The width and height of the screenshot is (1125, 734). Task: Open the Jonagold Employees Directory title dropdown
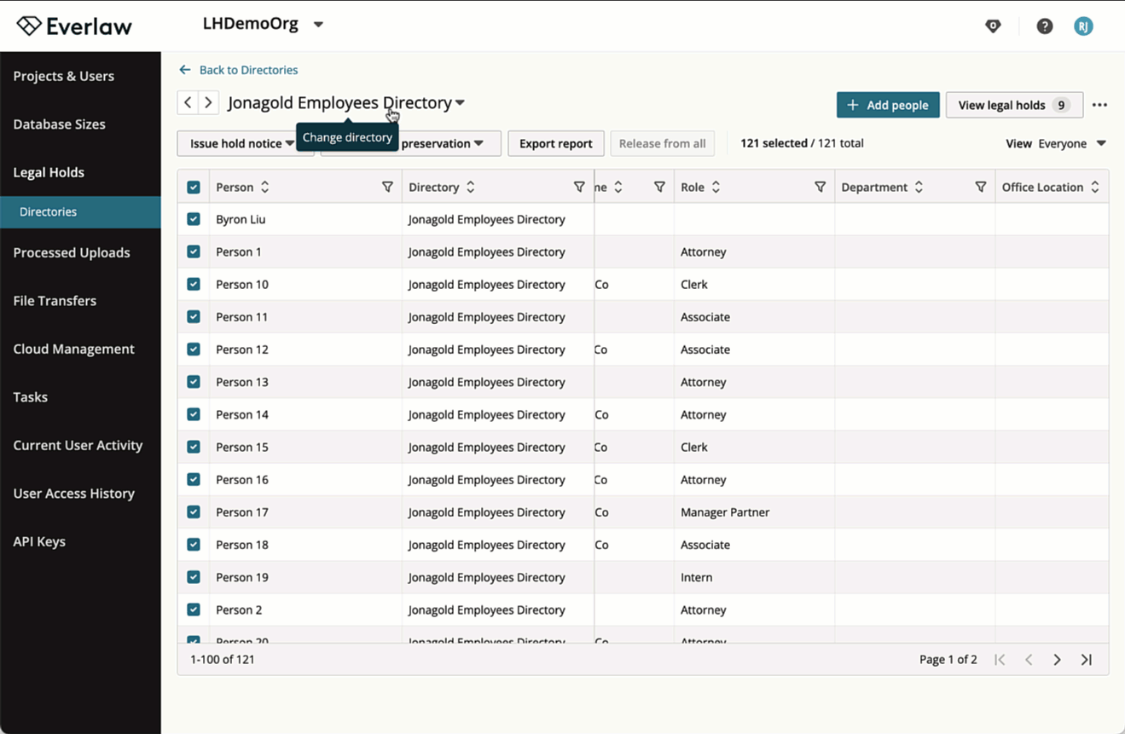346,103
